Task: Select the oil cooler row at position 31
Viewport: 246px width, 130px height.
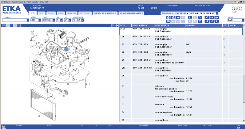Action: (x=181, y=90)
